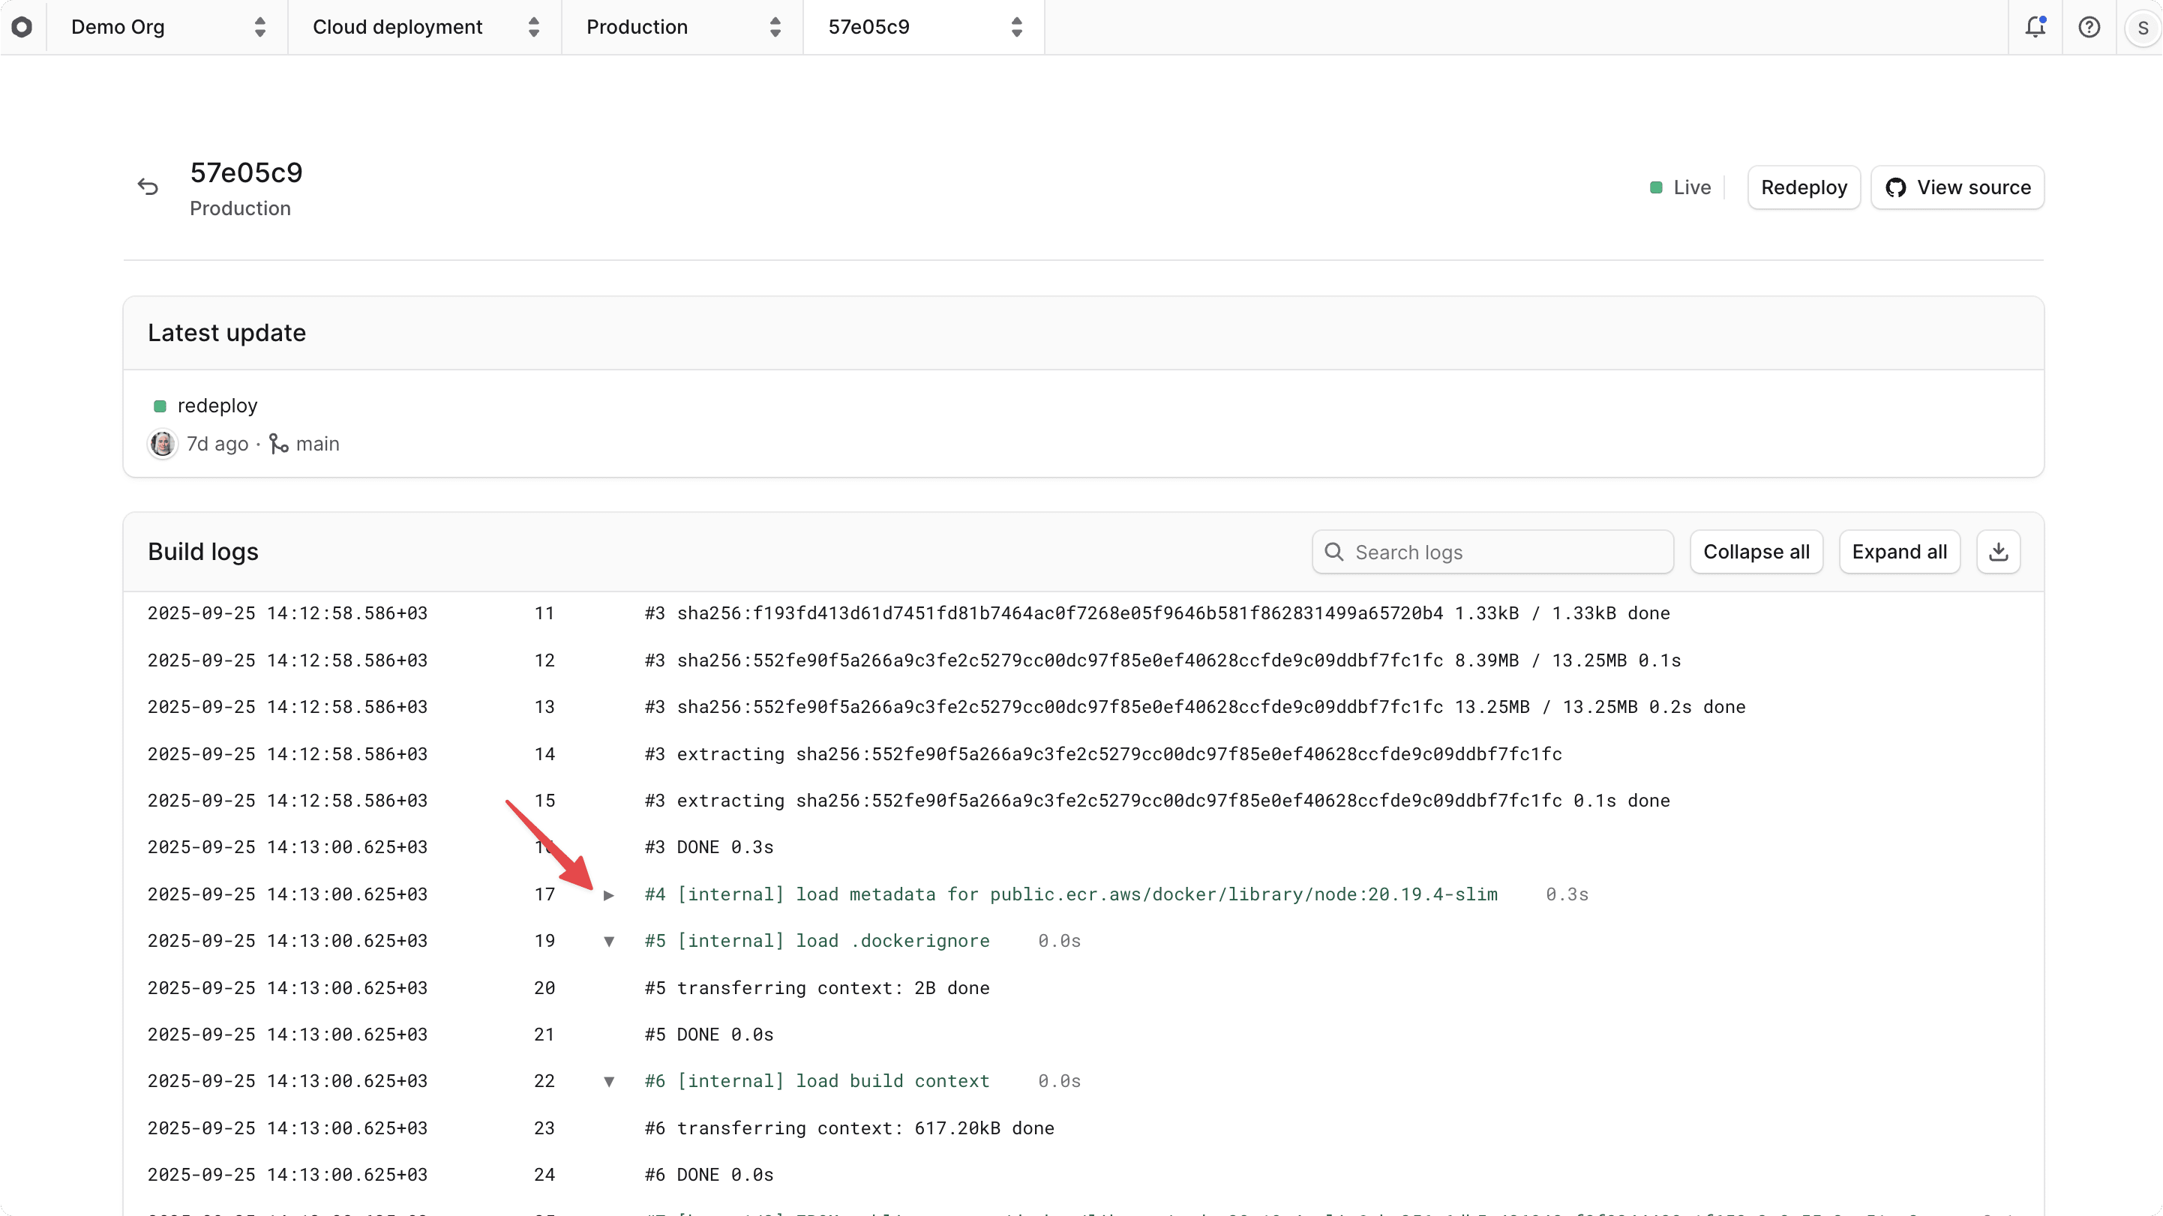Collapse step #6 load build context logs
The width and height of the screenshot is (2163, 1216).
[610, 1082]
